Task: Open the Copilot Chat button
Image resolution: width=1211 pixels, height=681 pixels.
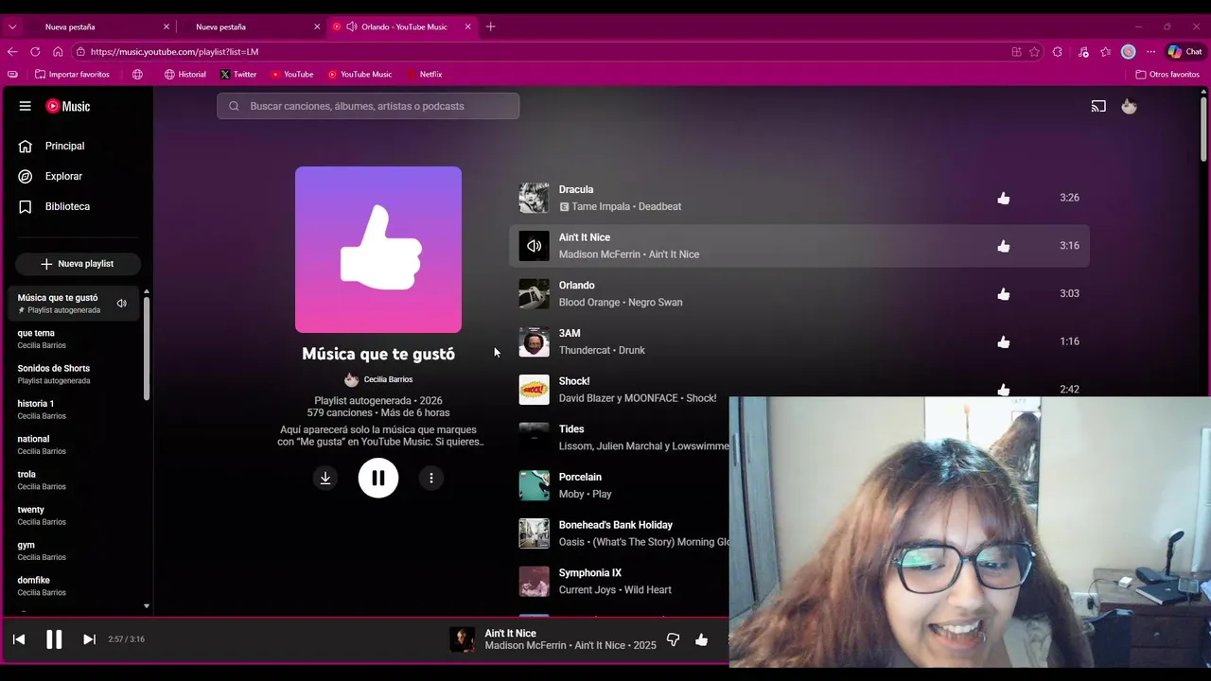Action: tap(1185, 52)
